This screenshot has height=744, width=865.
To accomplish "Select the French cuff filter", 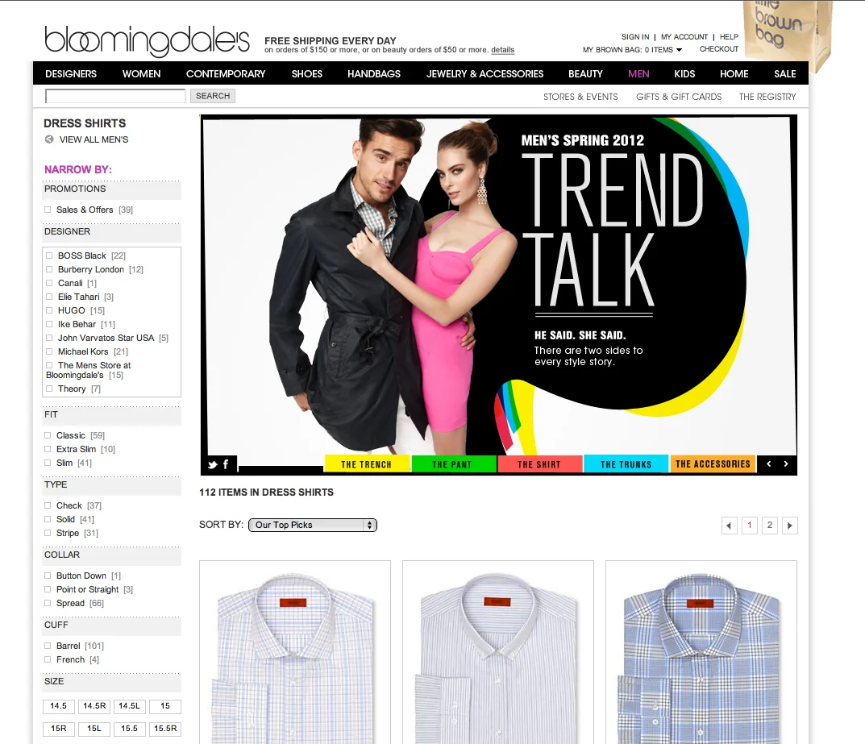I will coord(48,659).
